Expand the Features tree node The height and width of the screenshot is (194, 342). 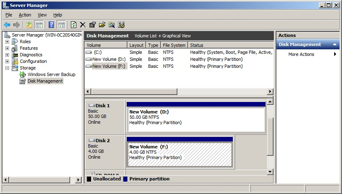point(7,48)
